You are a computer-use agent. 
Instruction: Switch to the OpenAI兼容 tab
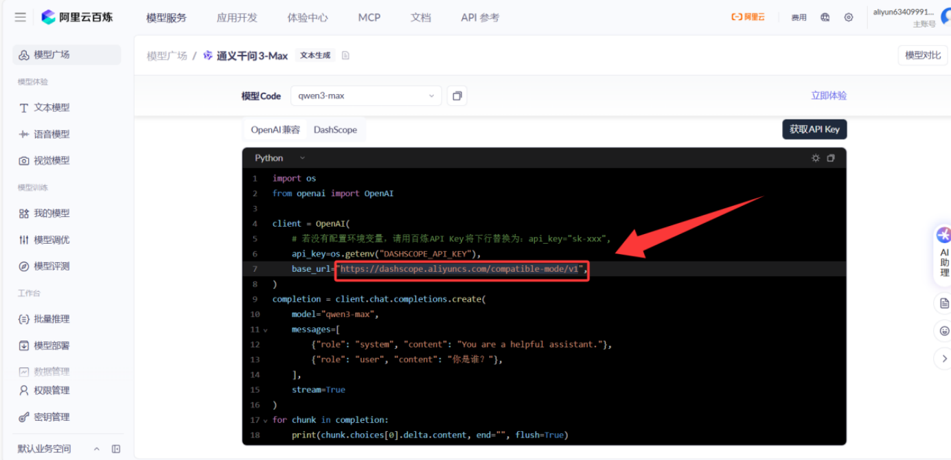(275, 130)
